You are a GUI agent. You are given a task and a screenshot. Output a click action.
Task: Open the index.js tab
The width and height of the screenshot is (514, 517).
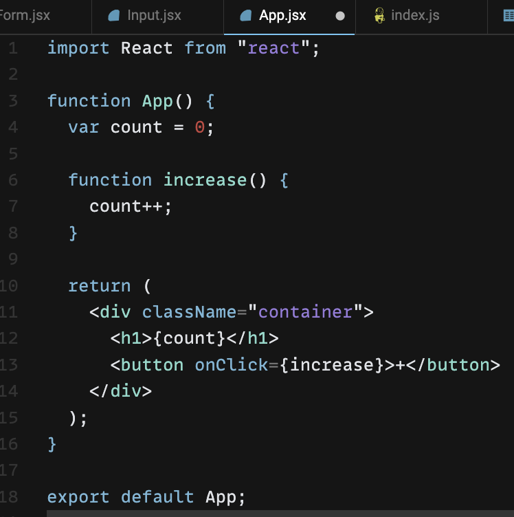(421, 16)
